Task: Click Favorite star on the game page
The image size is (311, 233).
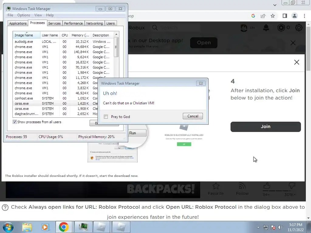Action: pos(216,186)
